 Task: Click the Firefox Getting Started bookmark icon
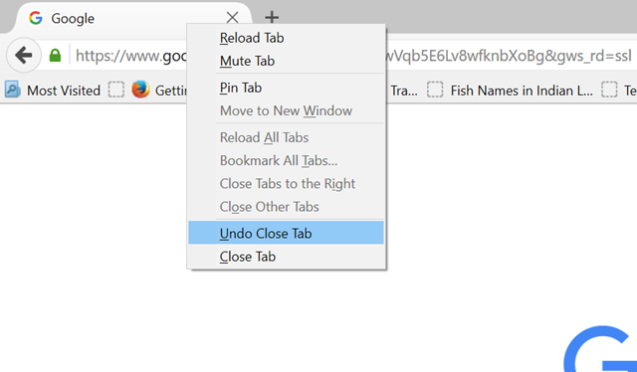(x=140, y=90)
